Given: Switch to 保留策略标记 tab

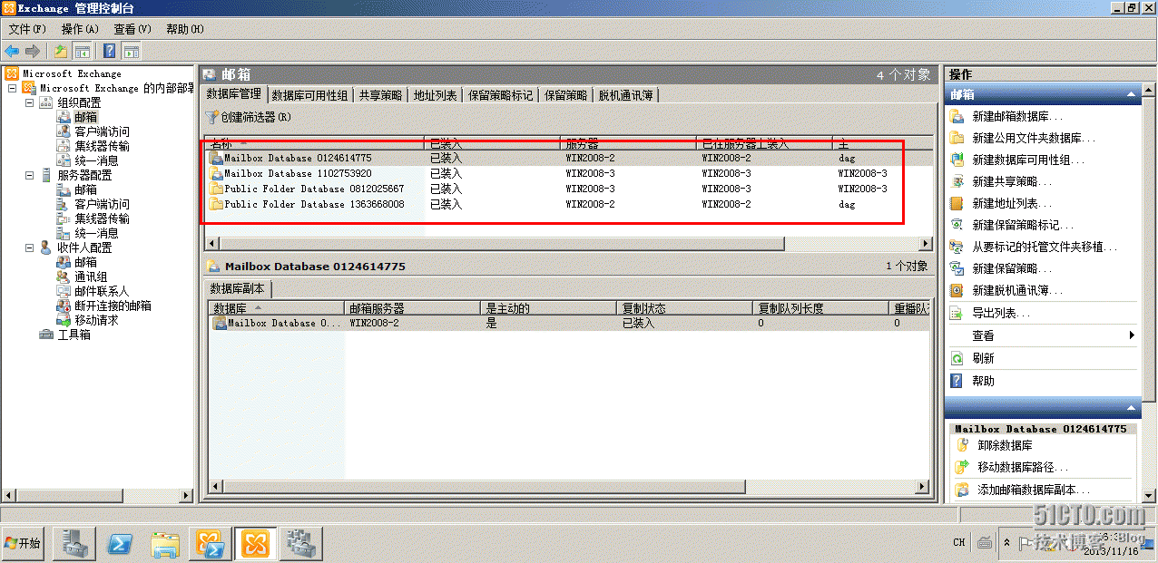Looking at the screenshot, I should point(500,95).
